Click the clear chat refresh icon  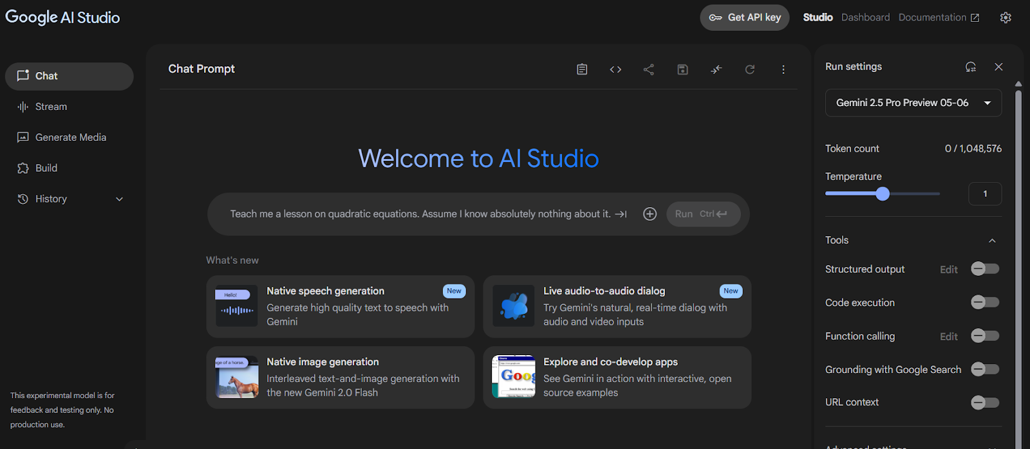(750, 69)
